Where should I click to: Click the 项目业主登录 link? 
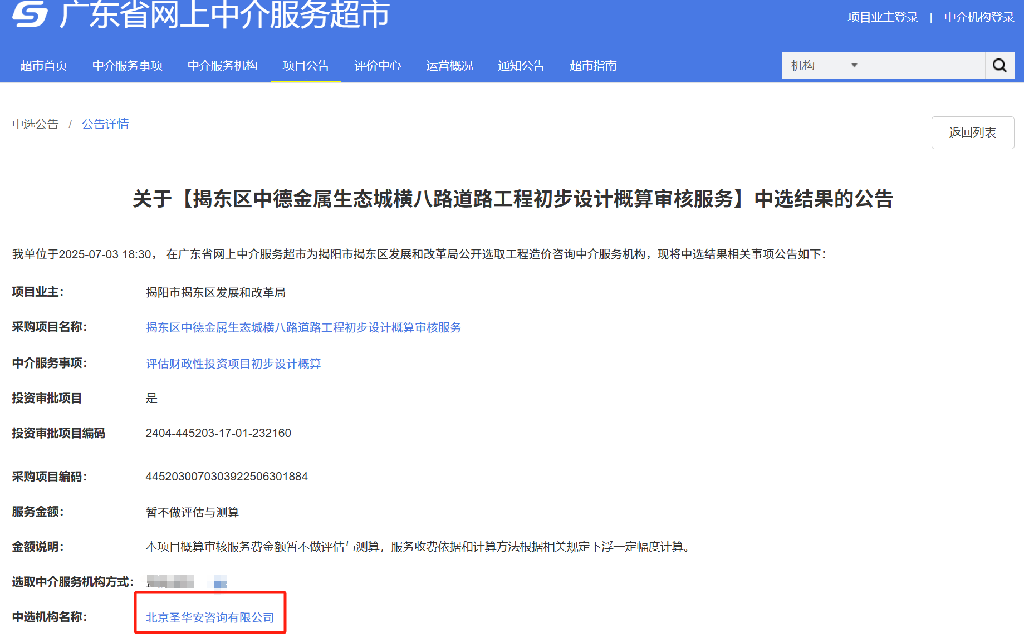(x=883, y=17)
